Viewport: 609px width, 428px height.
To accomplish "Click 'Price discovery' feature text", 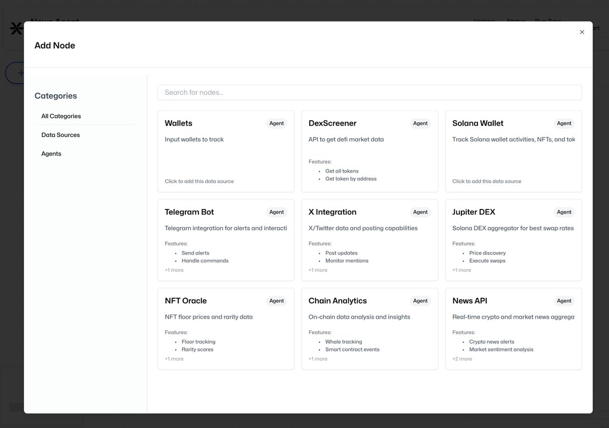I will [488, 253].
